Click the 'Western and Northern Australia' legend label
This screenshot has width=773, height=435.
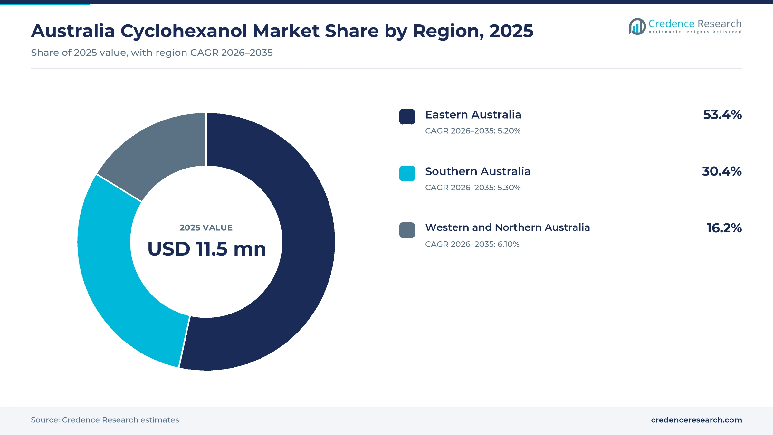point(508,227)
